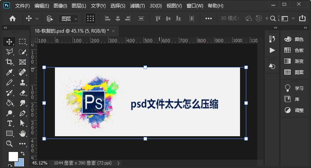The height and width of the screenshot is (168, 311).
Task: Select the Eyedropper tool
Action: (x=9, y=72)
